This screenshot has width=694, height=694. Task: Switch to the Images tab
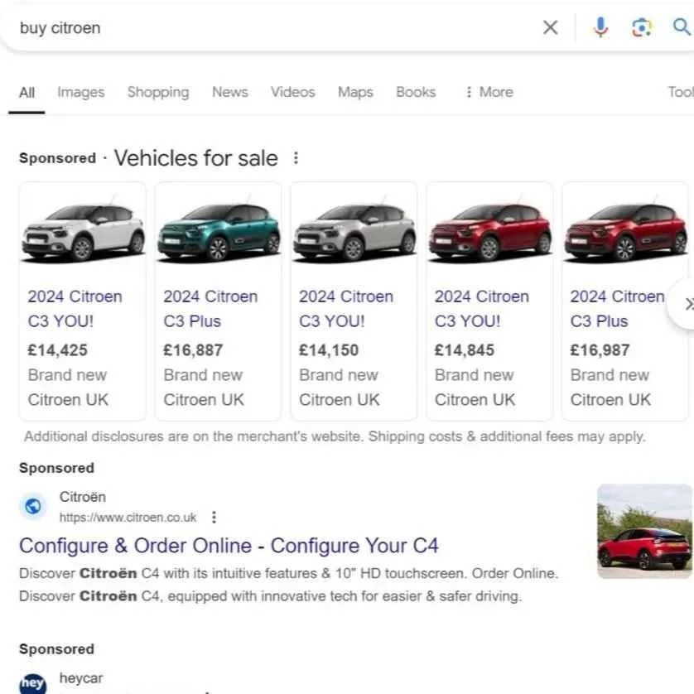[x=81, y=92]
